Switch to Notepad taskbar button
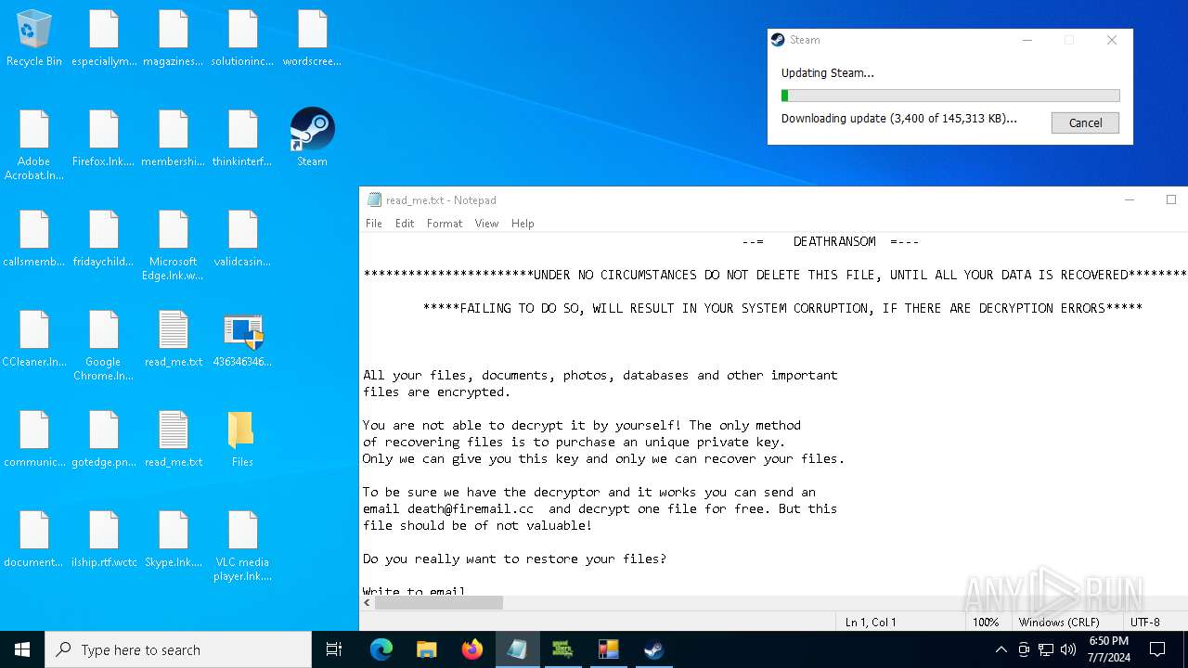Viewport: 1188px width, 668px height. click(517, 649)
